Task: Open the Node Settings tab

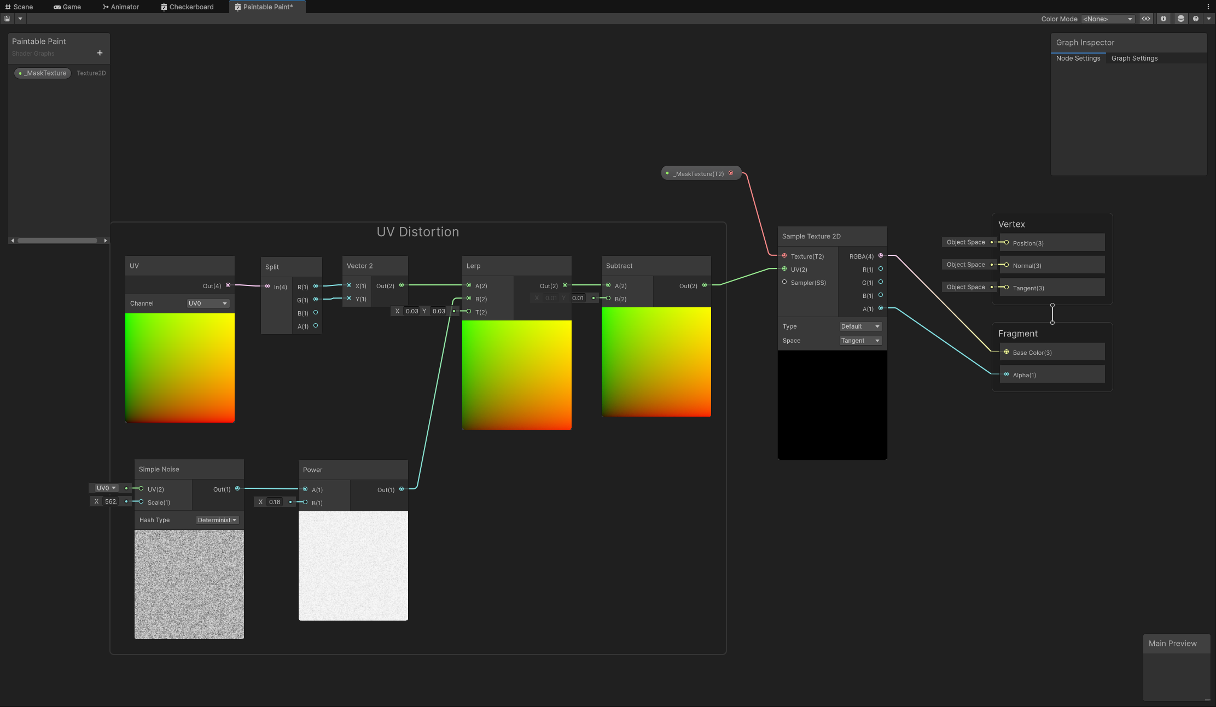Action: pyautogui.click(x=1078, y=58)
